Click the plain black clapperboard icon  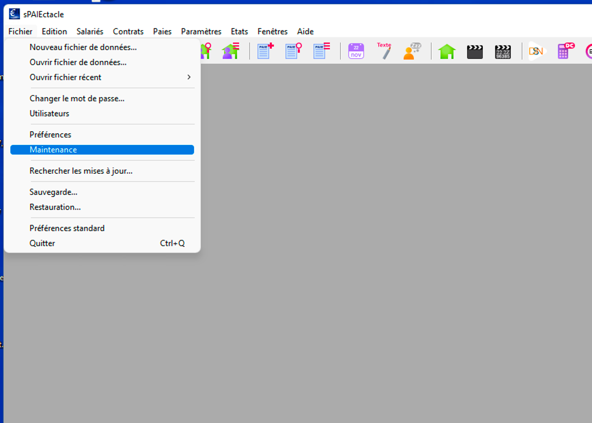(x=475, y=52)
